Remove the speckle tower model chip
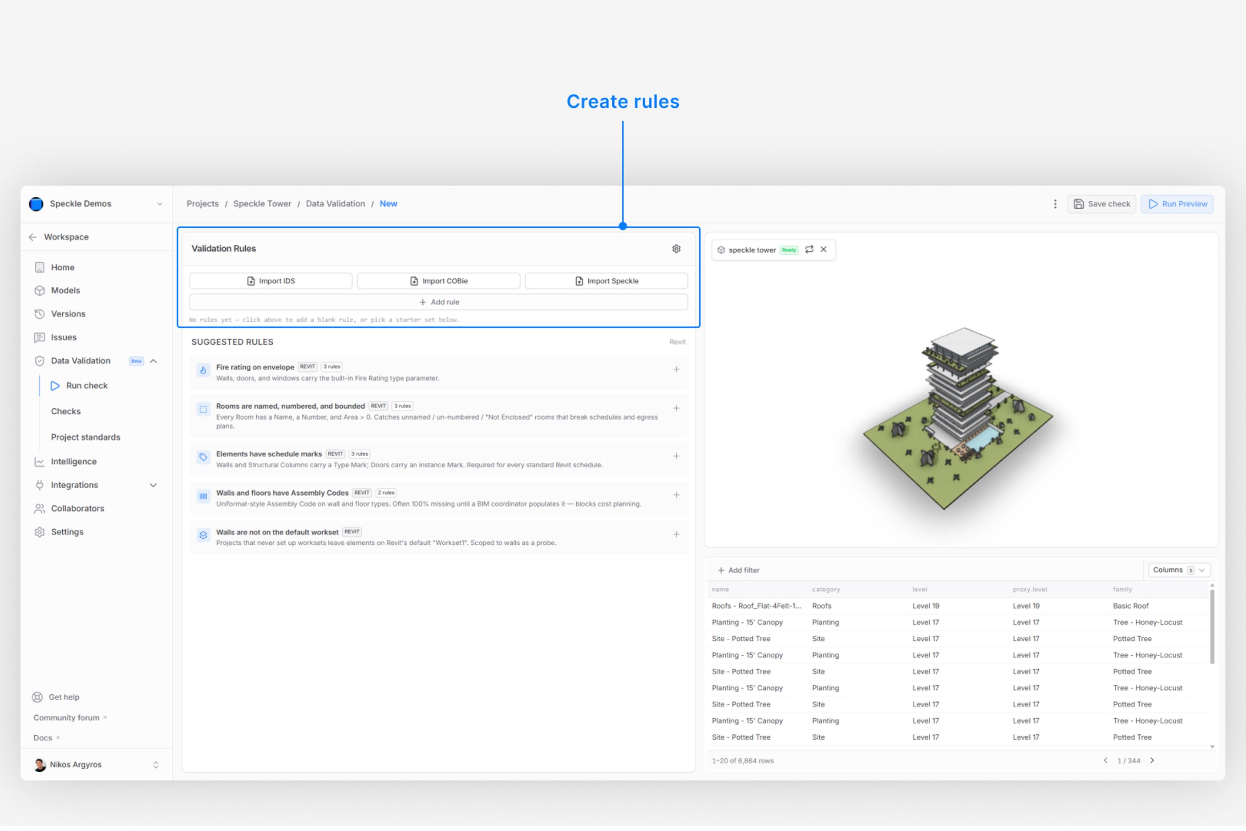The image size is (1246, 831). pyautogui.click(x=824, y=250)
